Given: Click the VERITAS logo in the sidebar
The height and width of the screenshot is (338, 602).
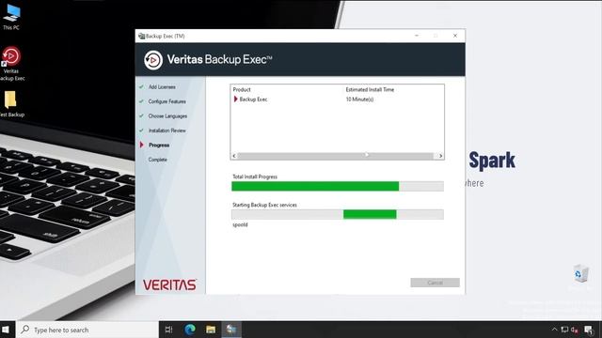Looking at the screenshot, I should click(169, 284).
